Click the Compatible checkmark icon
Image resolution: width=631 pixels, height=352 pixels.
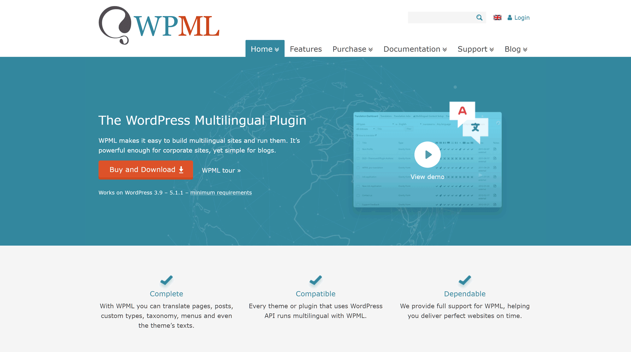(x=315, y=280)
